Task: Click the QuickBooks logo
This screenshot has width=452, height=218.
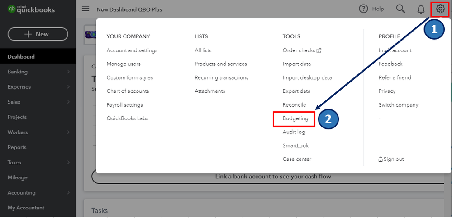Action: point(32,9)
